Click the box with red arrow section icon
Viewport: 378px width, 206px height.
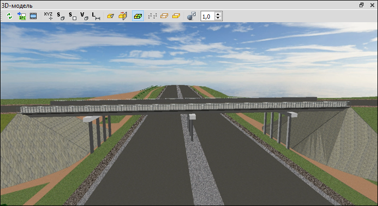point(122,16)
